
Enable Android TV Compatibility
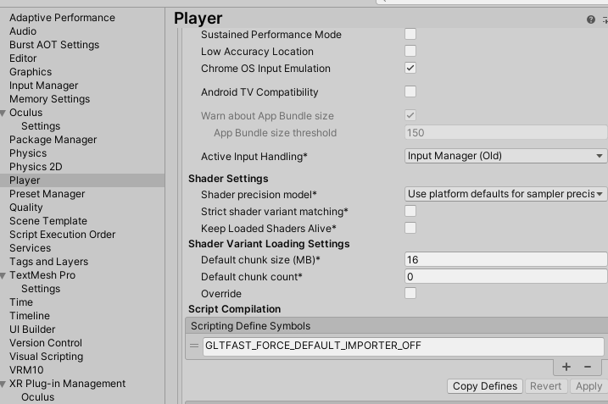tap(410, 91)
